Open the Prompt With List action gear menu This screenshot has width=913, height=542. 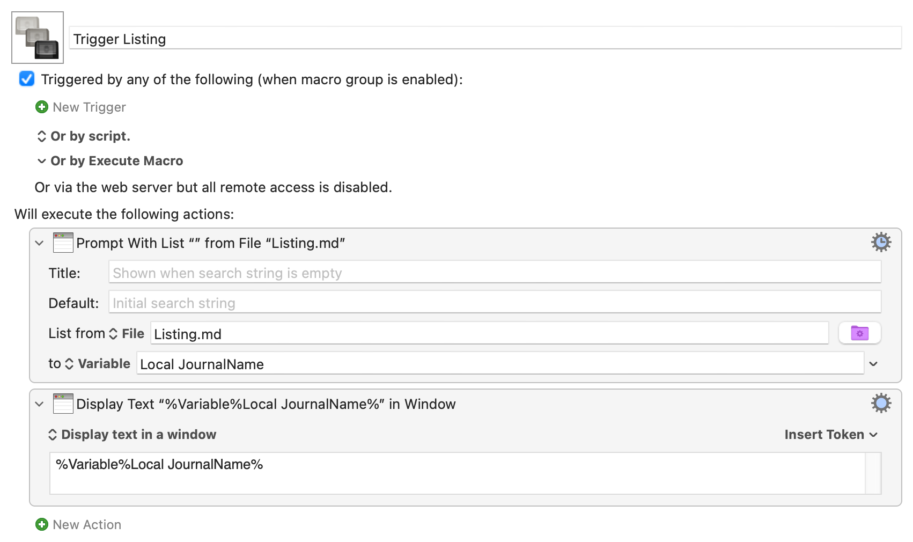[x=881, y=243]
